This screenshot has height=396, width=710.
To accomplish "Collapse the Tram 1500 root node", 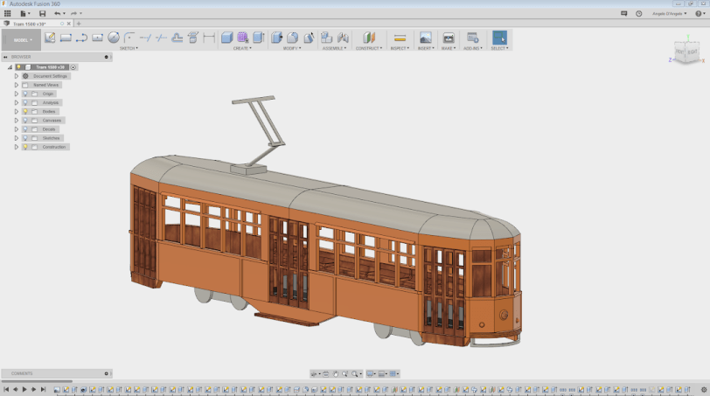I will tap(10, 67).
